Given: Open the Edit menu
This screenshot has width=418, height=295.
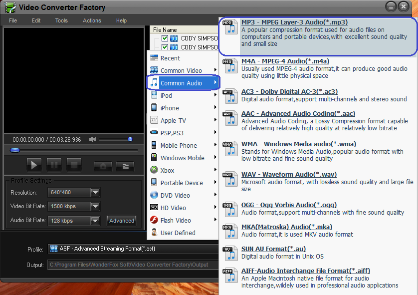Looking at the screenshot, I should click(36, 20).
